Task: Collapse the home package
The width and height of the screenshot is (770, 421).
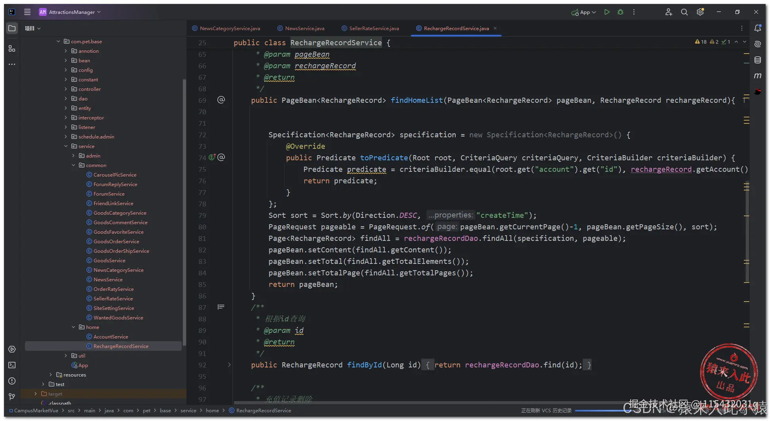Action: coord(73,327)
